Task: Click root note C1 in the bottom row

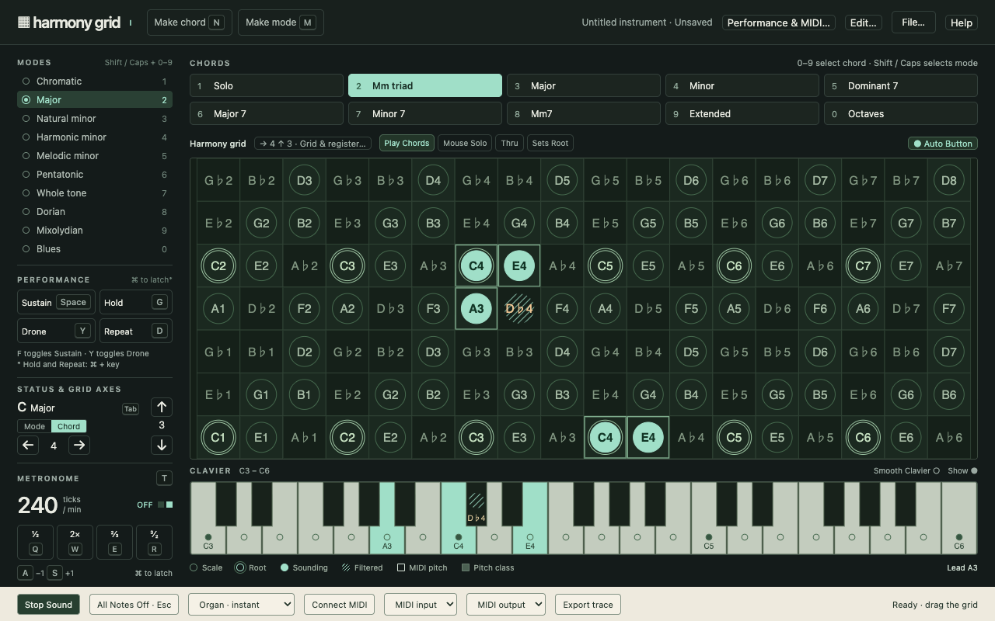Action: pyautogui.click(x=218, y=437)
